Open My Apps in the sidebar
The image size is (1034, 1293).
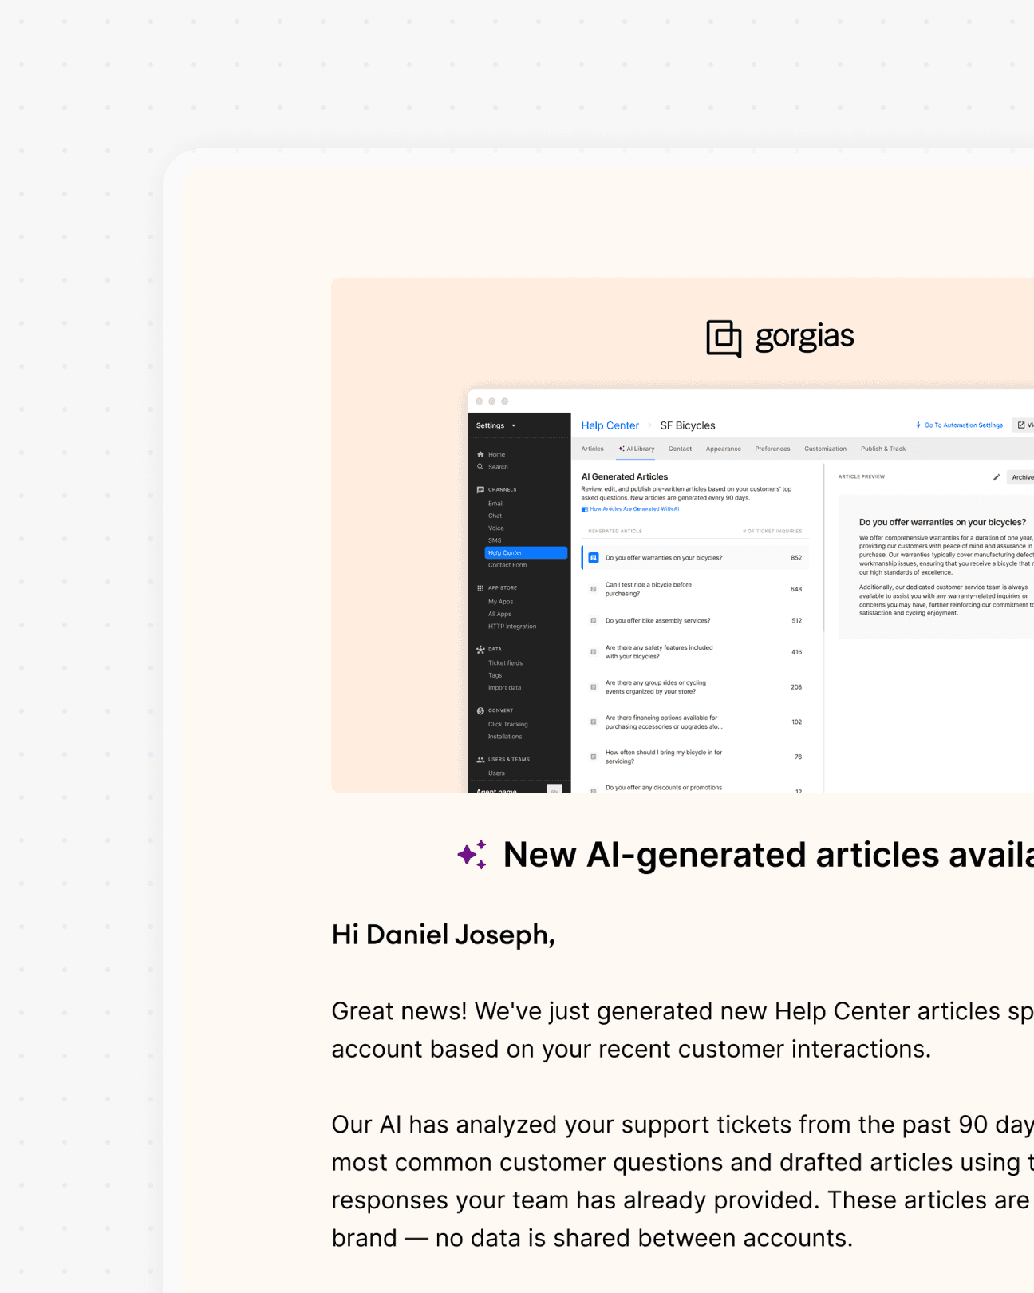point(500,602)
